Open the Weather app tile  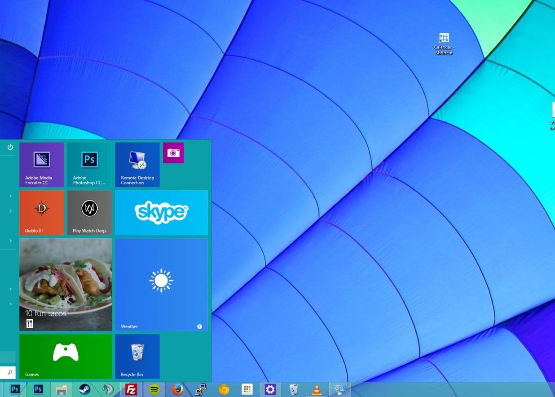pyautogui.click(x=161, y=283)
